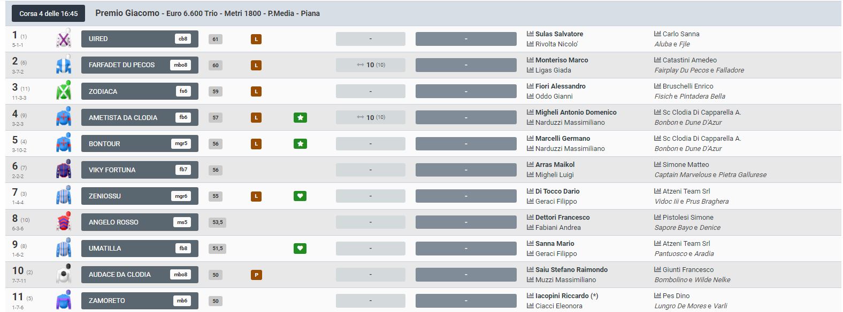Click the orange L badge on Uired row

tap(256, 39)
